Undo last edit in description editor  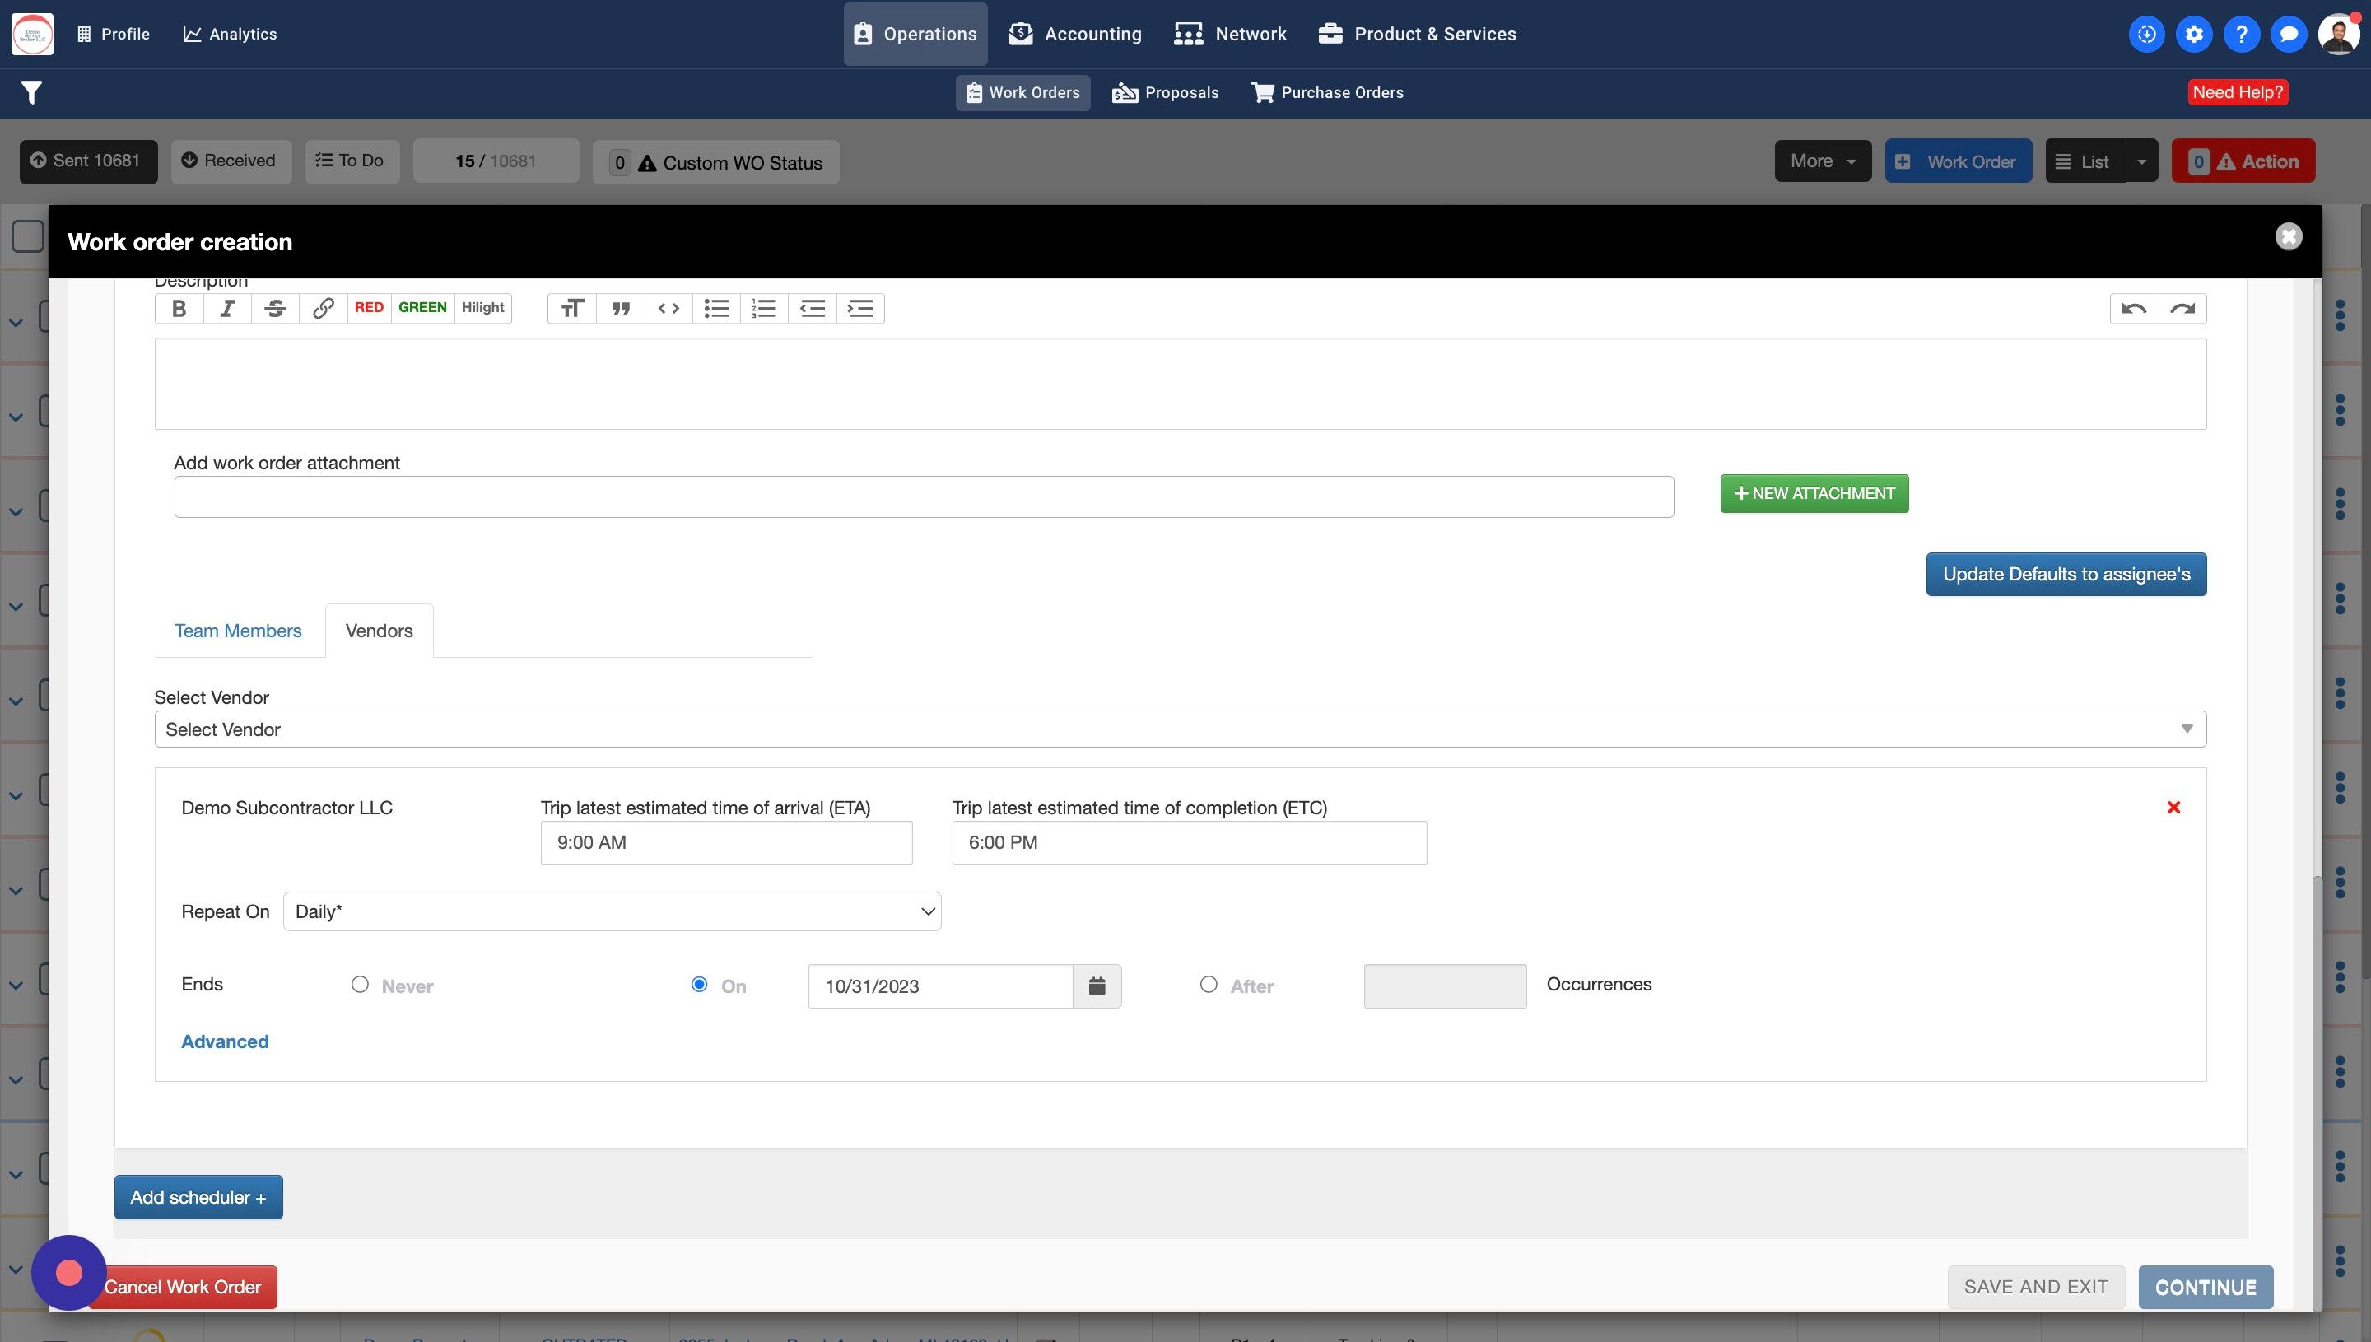(2133, 308)
